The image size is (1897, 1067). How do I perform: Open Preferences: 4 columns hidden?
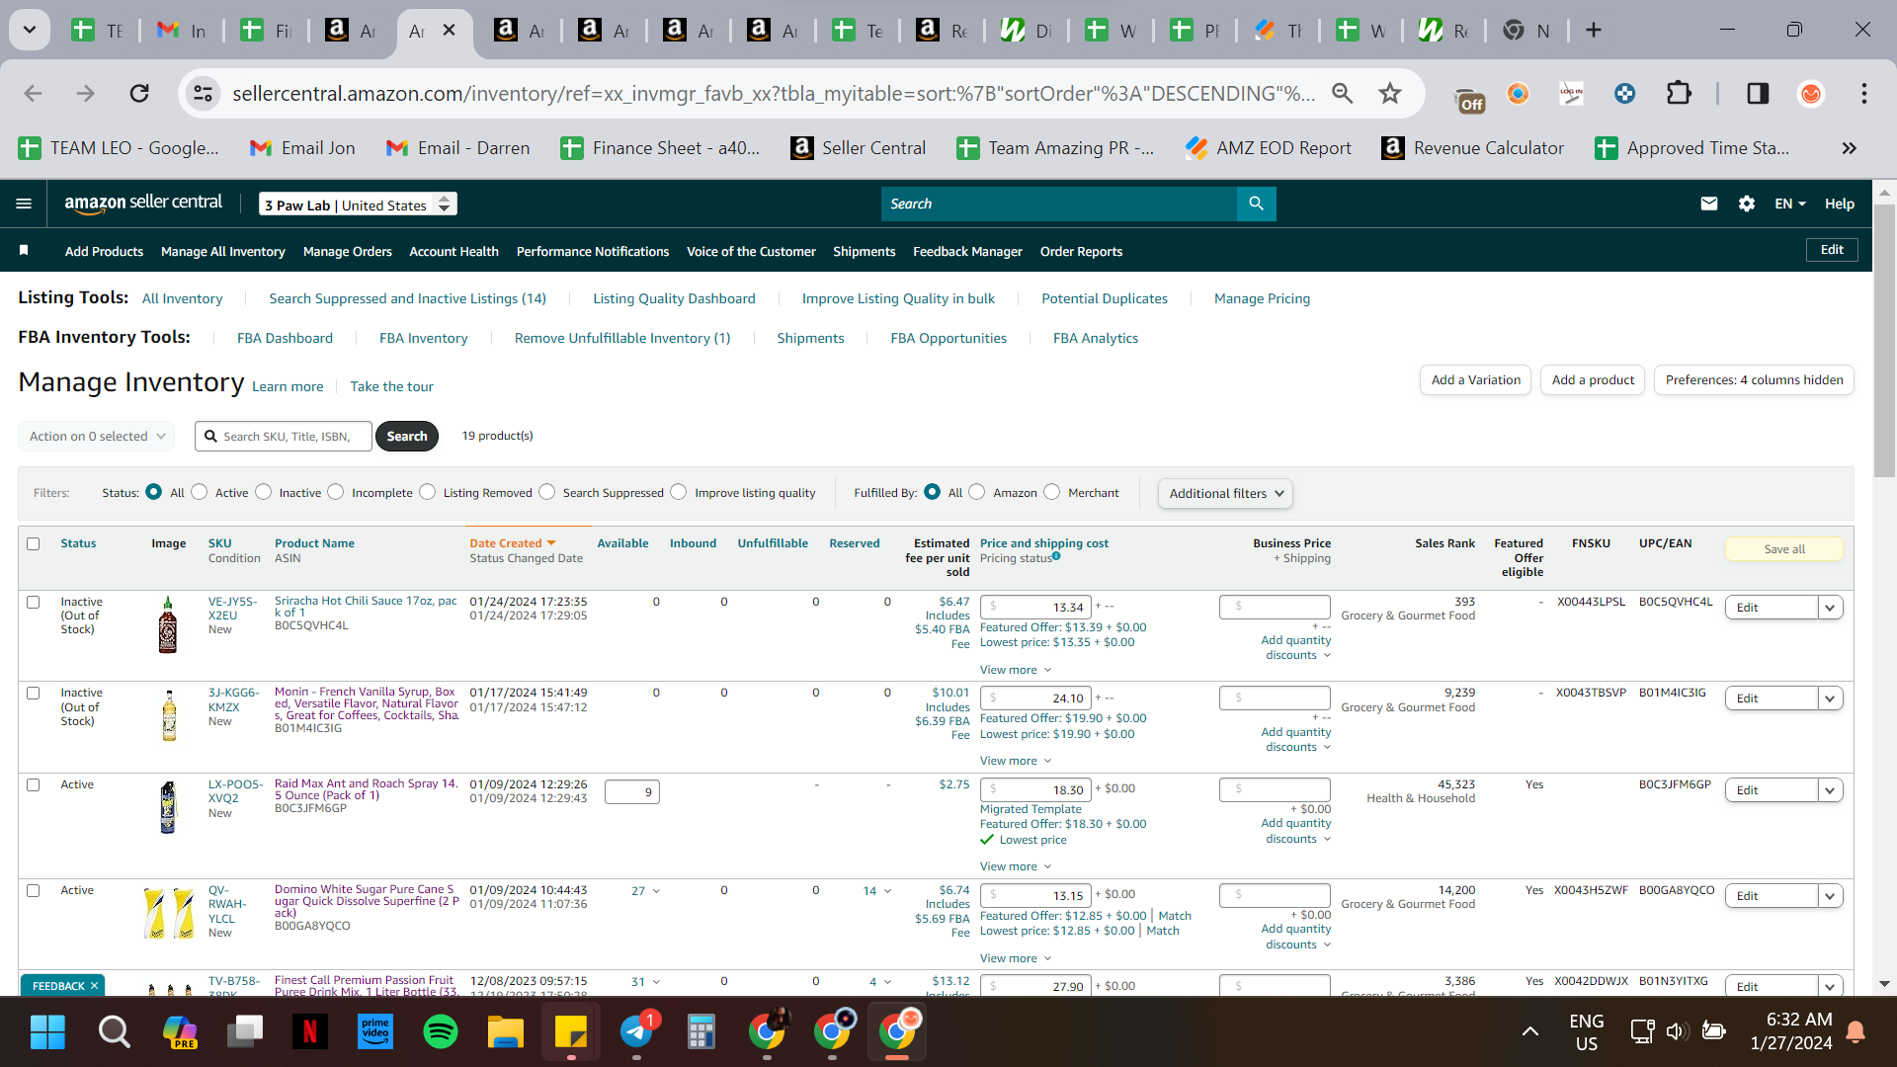[1755, 380]
